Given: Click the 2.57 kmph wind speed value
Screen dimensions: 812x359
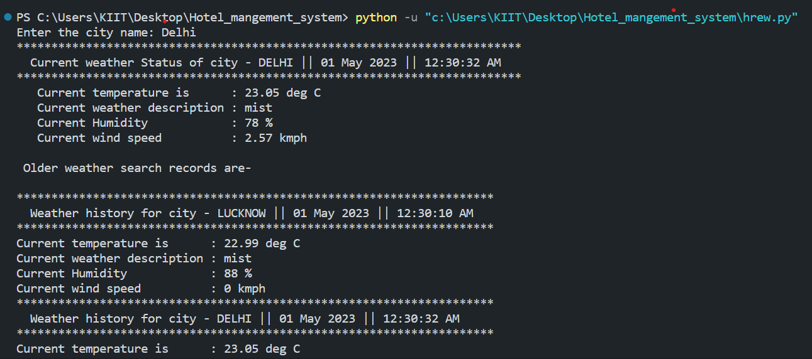Looking at the screenshot, I should coord(275,138).
